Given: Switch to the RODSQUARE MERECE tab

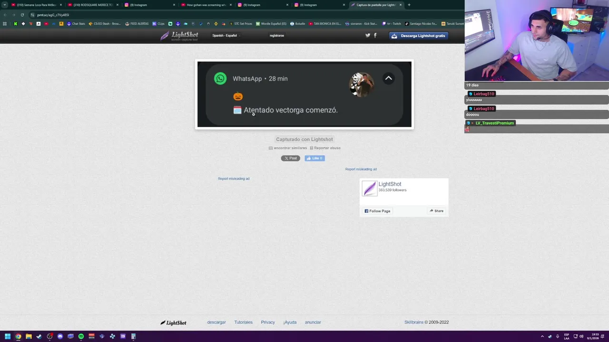Looking at the screenshot, I should click(x=93, y=5).
